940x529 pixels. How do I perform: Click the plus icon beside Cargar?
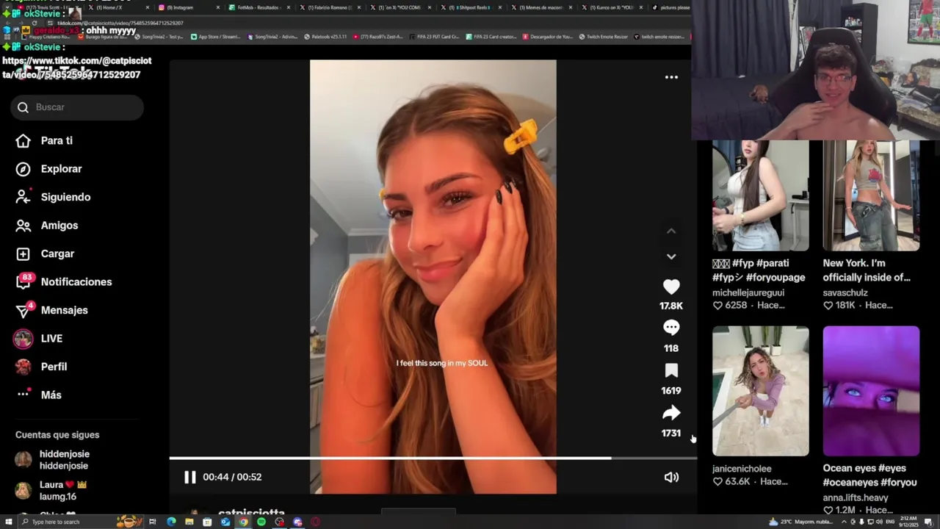coord(23,253)
